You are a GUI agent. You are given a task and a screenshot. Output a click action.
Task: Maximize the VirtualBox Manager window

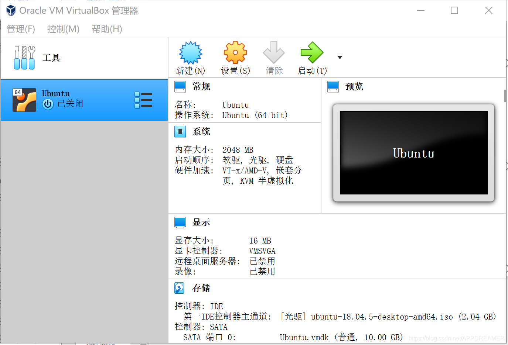point(454,10)
